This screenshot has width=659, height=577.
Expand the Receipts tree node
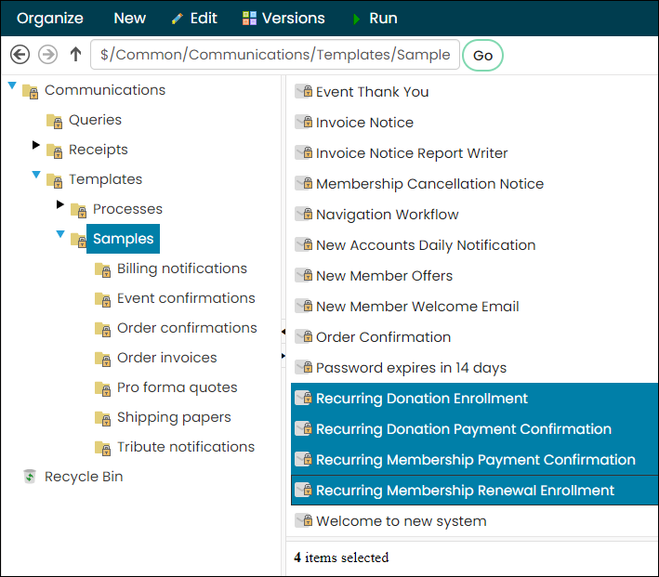point(36,145)
